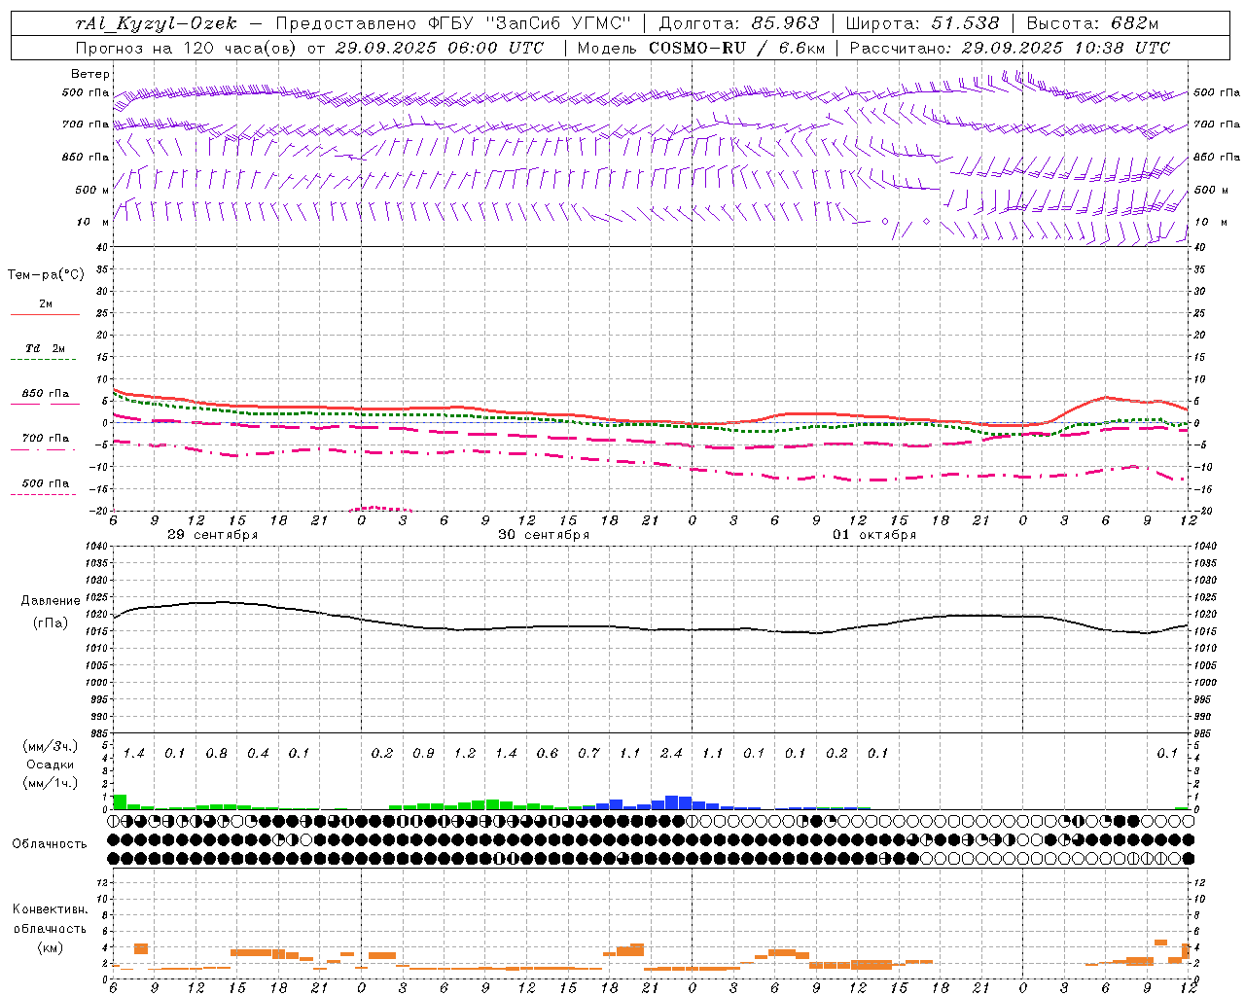Click the Осадки panel label
This screenshot has width=1245, height=996.
coord(51,765)
